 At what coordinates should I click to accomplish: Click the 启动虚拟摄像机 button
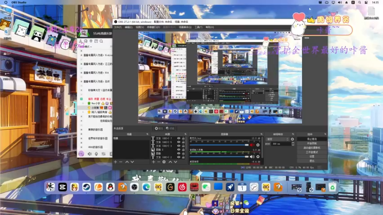tap(312, 148)
